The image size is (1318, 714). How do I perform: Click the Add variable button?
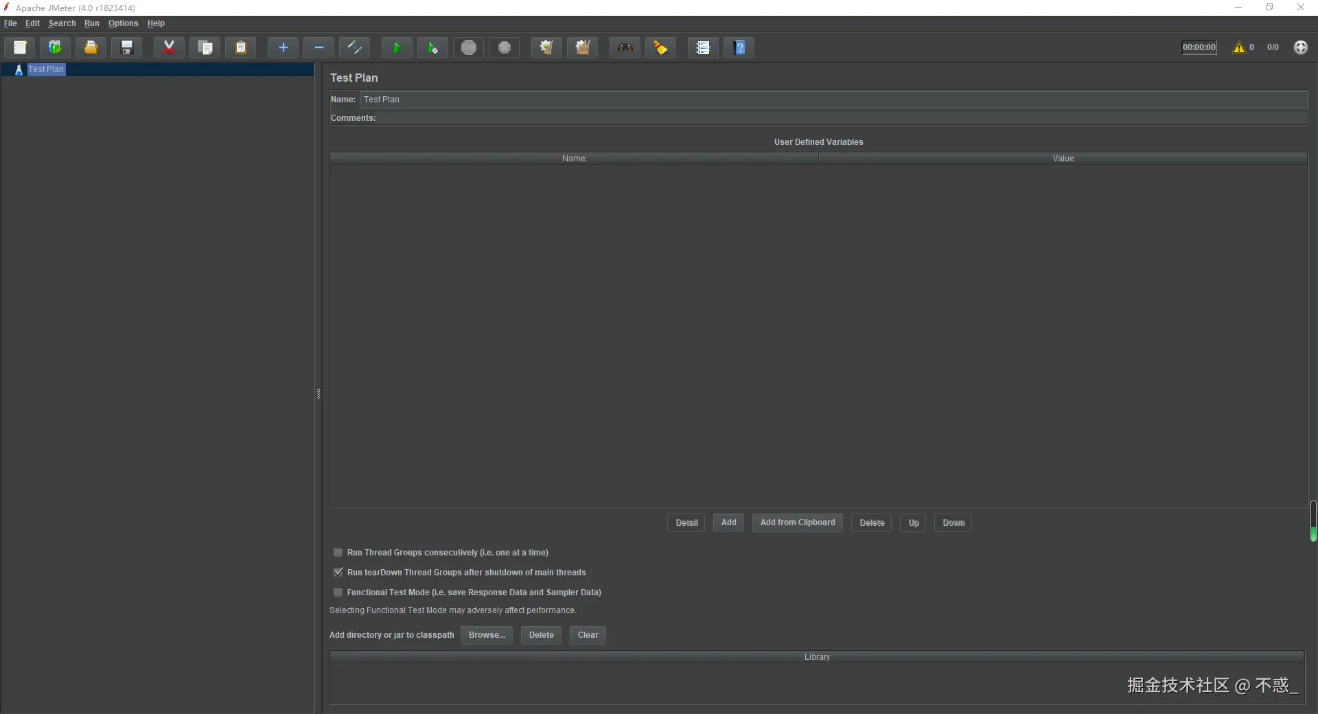coord(728,523)
